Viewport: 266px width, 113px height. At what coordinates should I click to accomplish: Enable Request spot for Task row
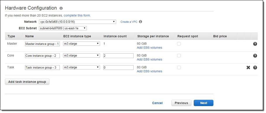(179, 68)
